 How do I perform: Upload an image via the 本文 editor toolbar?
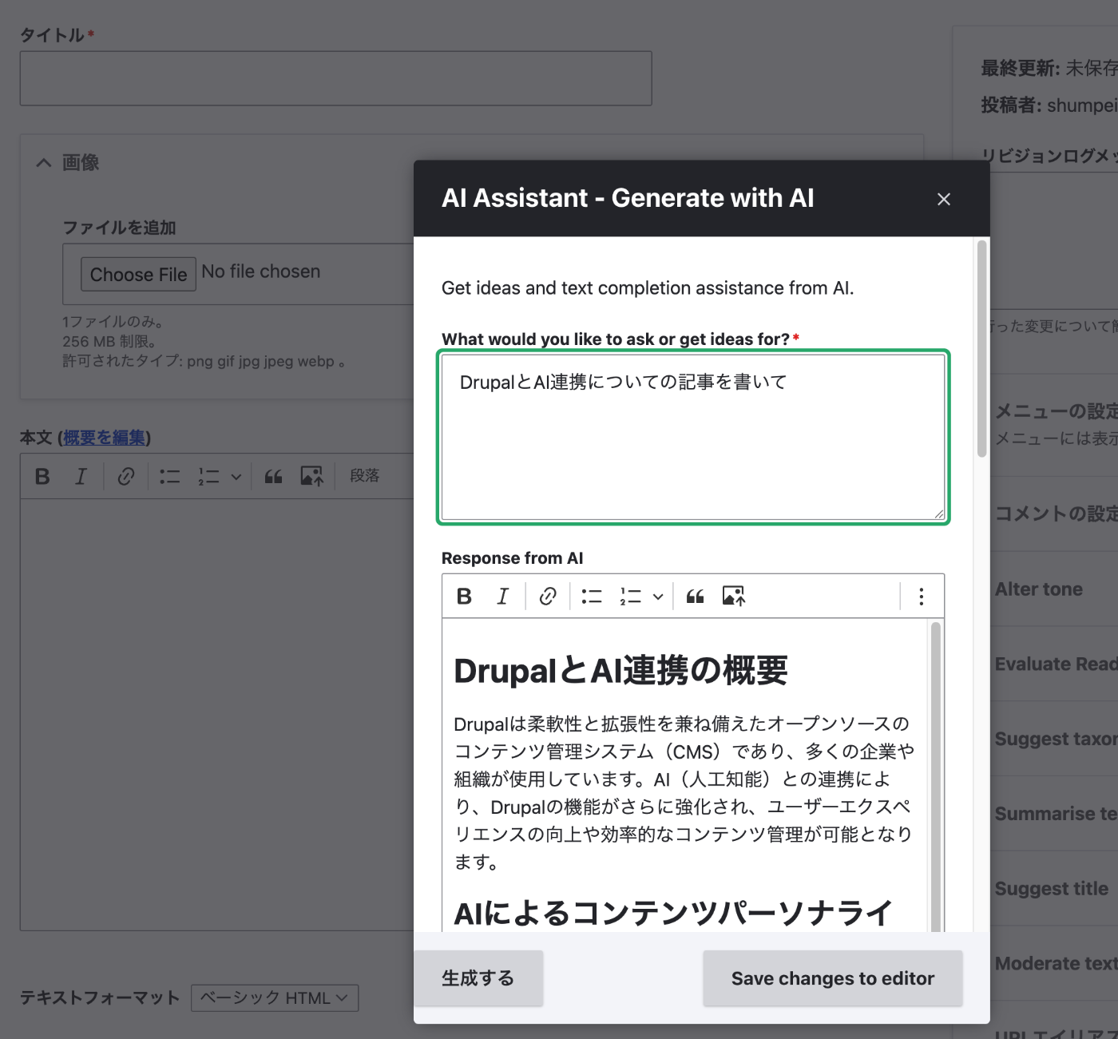click(x=311, y=475)
